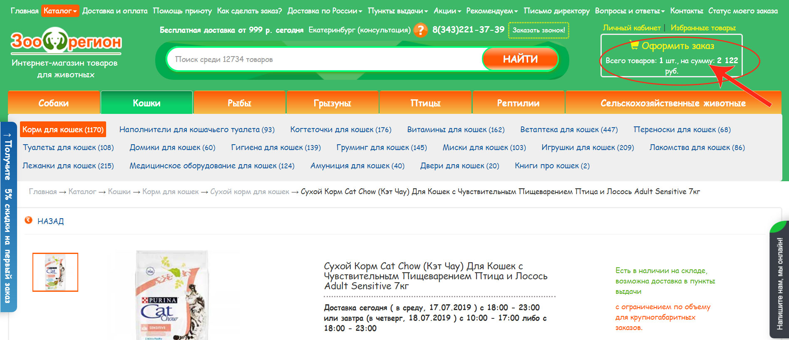Check Статус моего заказа
This screenshot has height=340, width=789.
click(743, 11)
